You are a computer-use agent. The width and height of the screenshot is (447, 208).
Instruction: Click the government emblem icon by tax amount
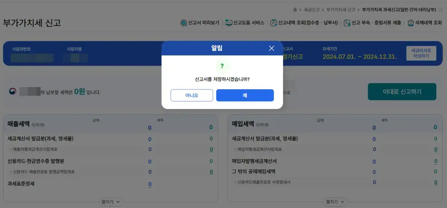(13, 92)
